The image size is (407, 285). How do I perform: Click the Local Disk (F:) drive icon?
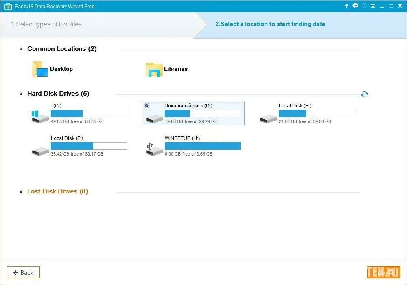coord(40,151)
